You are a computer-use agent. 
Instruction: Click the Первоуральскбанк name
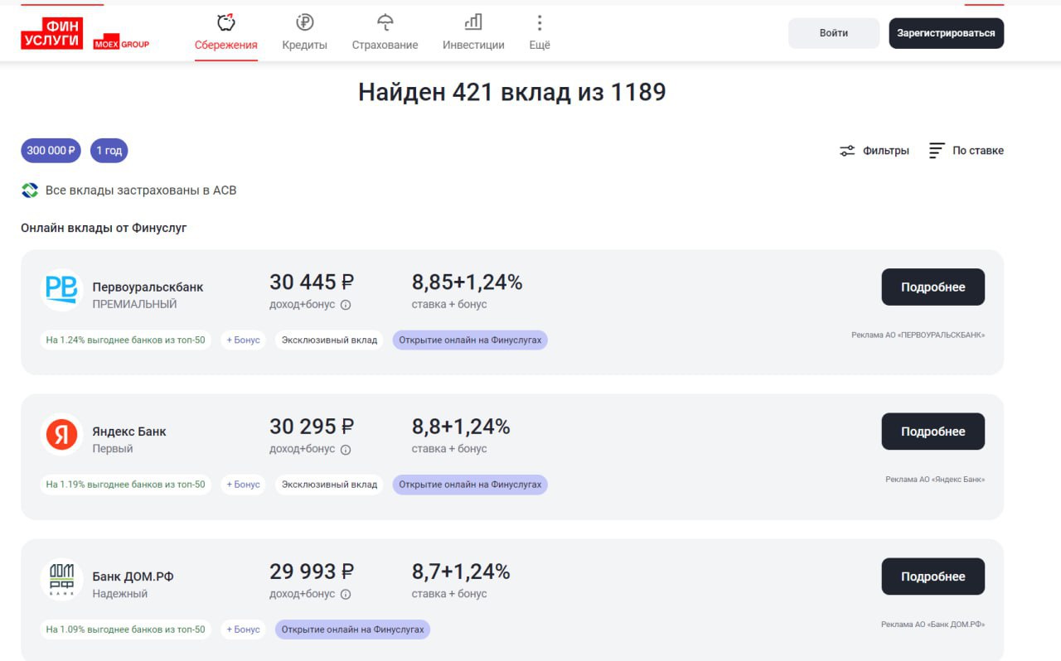(x=148, y=287)
